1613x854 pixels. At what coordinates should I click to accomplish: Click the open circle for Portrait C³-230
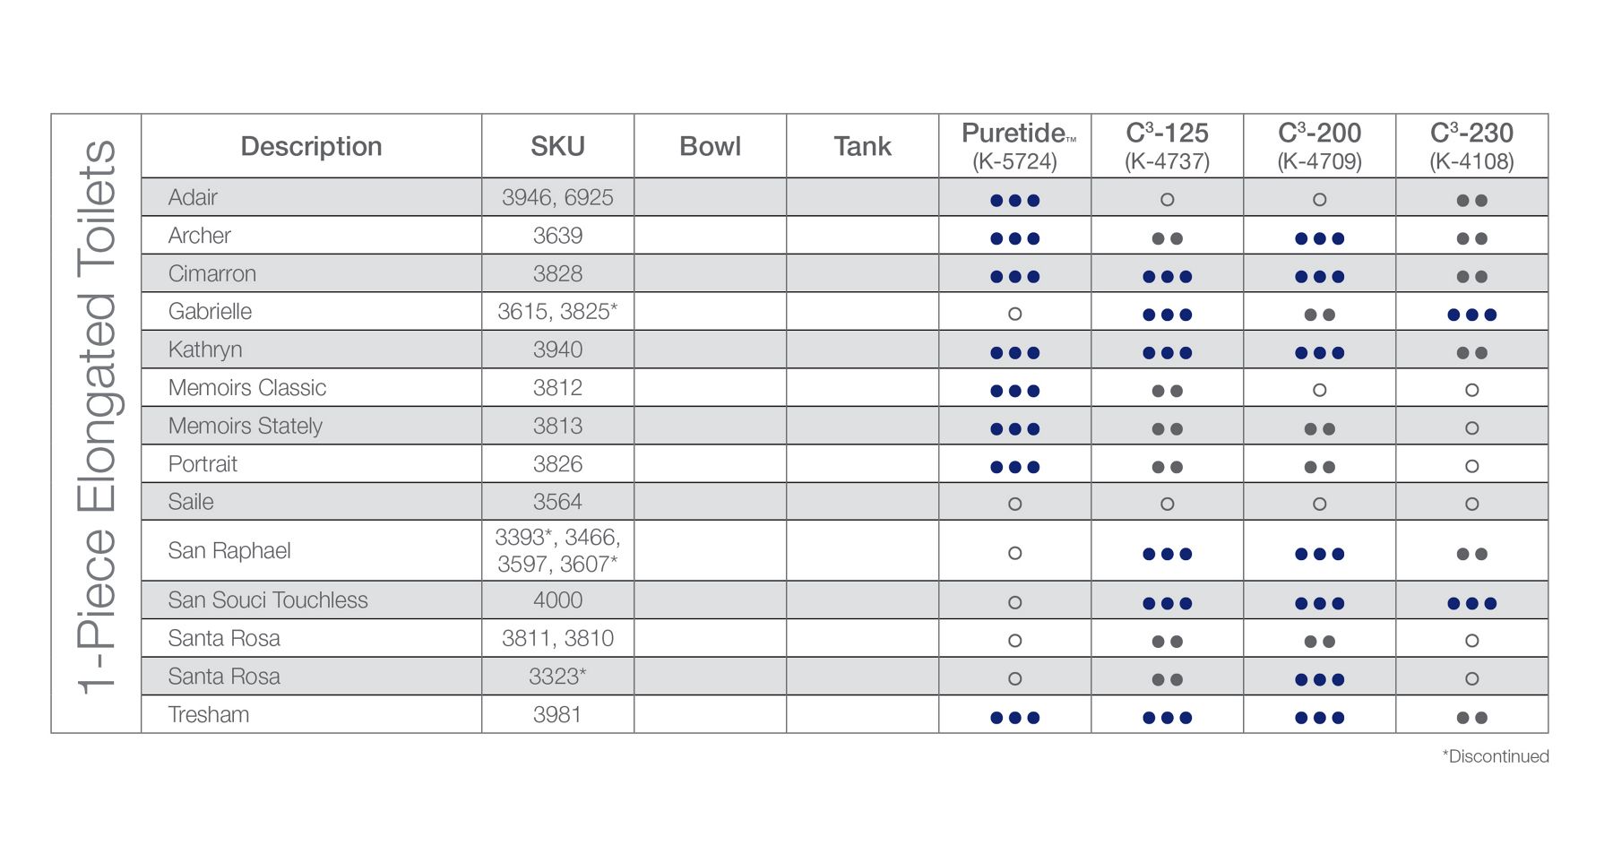click(1471, 466)
